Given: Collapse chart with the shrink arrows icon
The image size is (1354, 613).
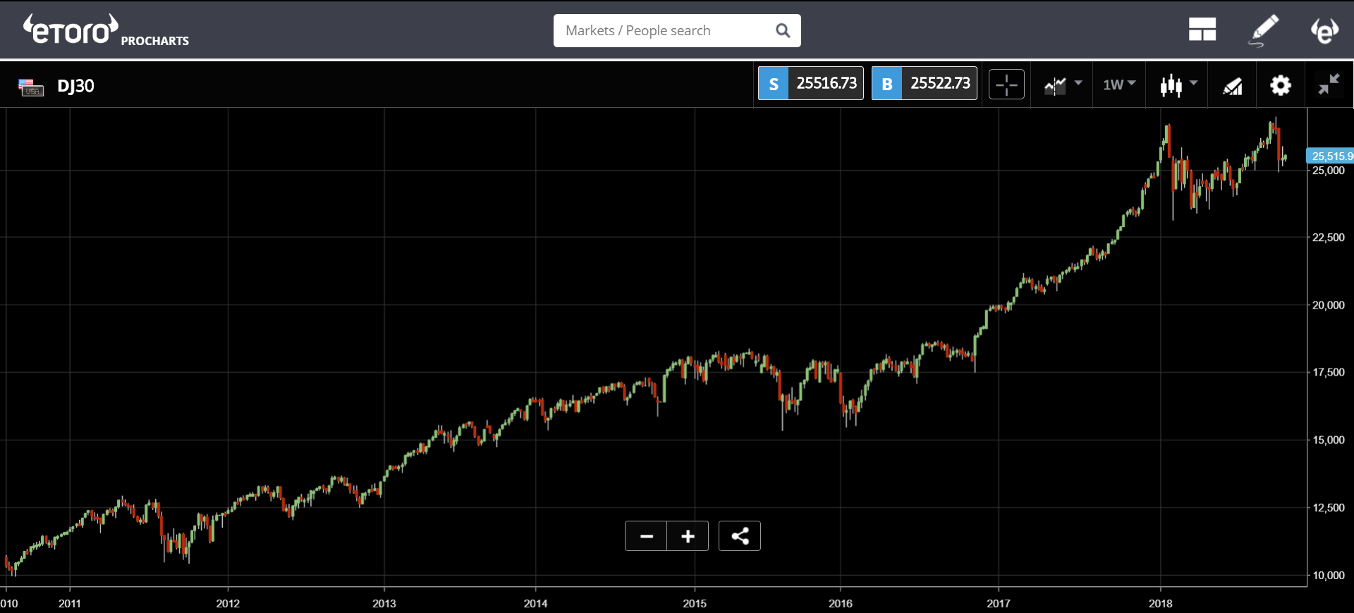Looking at the screenshot, I should click(x=1329, y=85).
